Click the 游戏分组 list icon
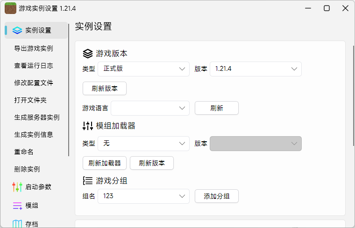 88,181
